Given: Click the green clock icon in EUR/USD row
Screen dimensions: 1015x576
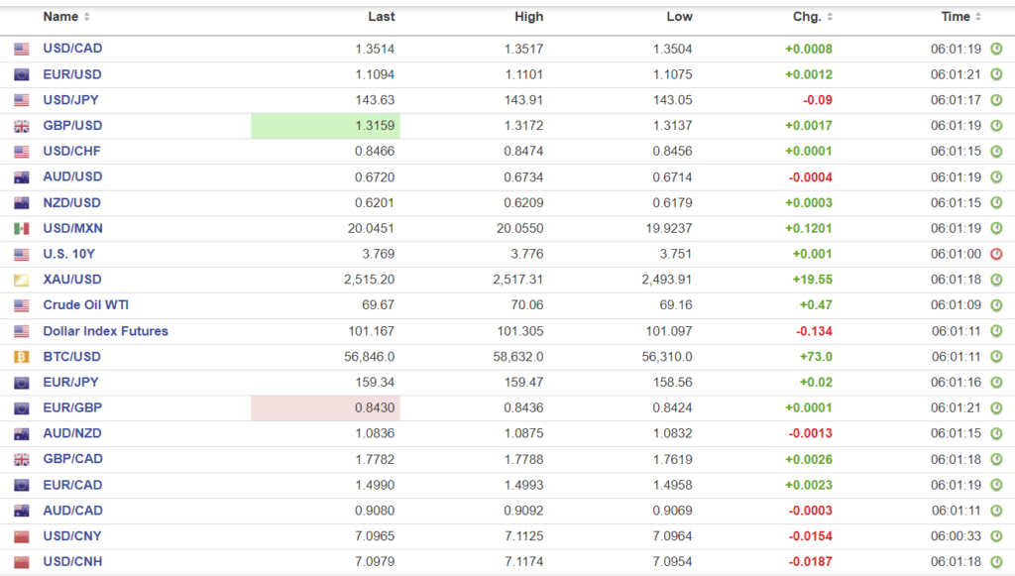Looking at the screenshot, I should pyautogui.click(x=996, y=74).
